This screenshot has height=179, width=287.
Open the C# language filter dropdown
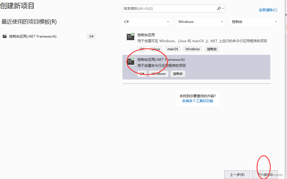tap(146, 22)
